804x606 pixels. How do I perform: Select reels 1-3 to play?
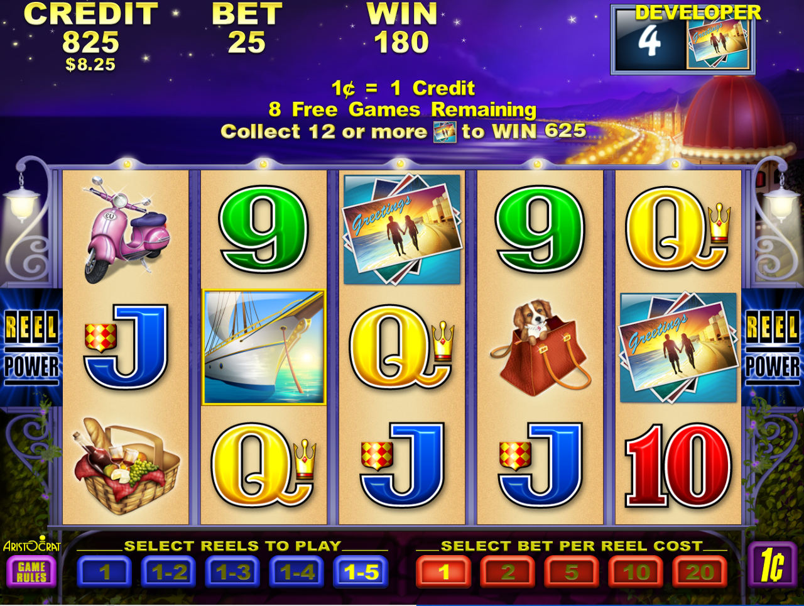[x=233, y=572]
